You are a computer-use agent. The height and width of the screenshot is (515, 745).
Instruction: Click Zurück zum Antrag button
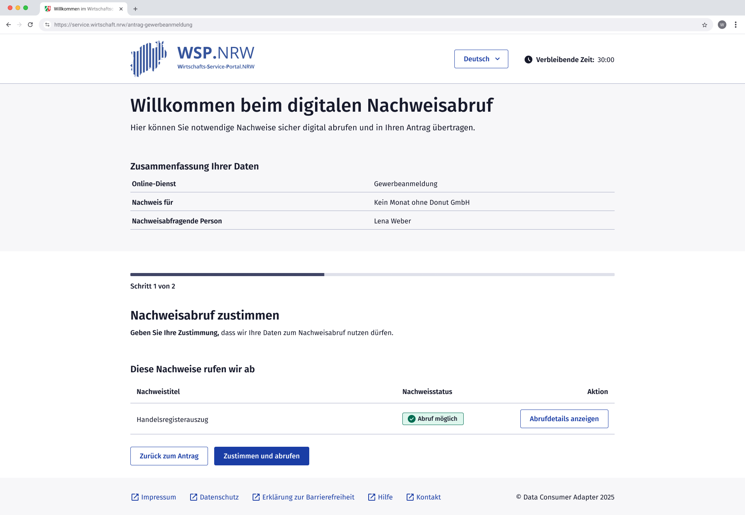tap(169, 456)
